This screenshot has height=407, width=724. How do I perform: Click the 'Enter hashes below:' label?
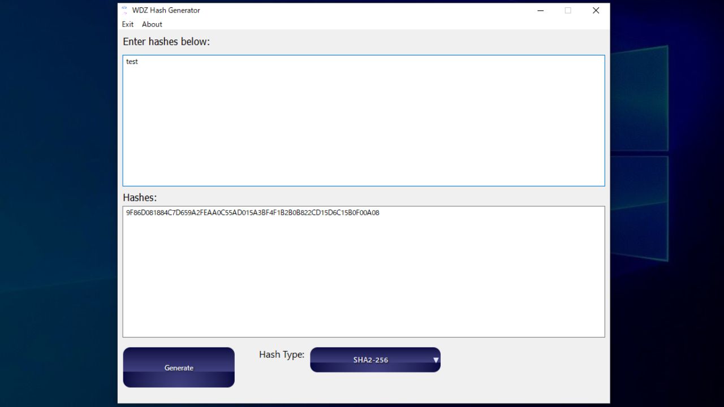(166, 42)
